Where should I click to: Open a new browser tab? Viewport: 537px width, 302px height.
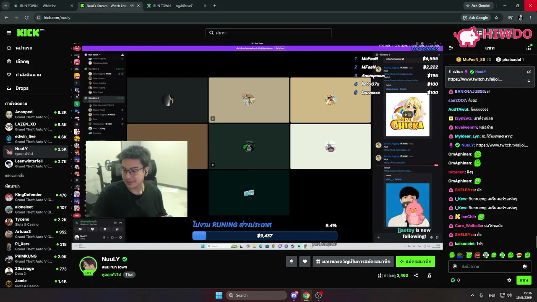coord(215,6)
